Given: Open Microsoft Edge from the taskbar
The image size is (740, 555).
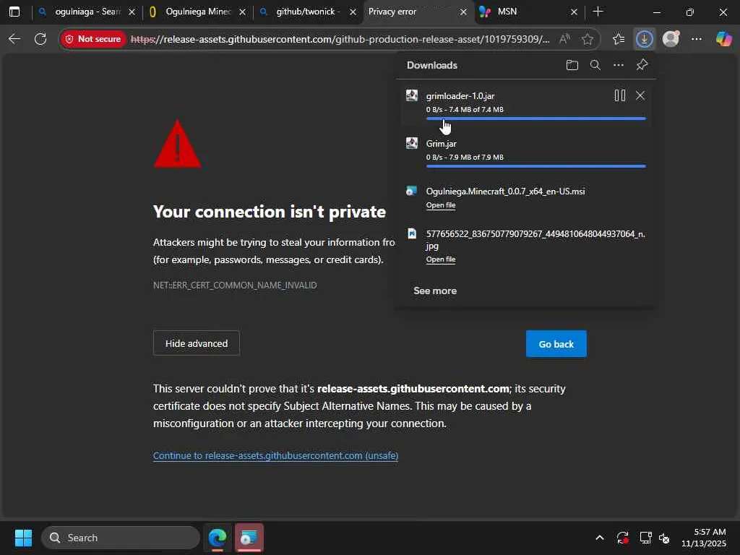Looking at the screenshot, I should click(x=218, y=538).
